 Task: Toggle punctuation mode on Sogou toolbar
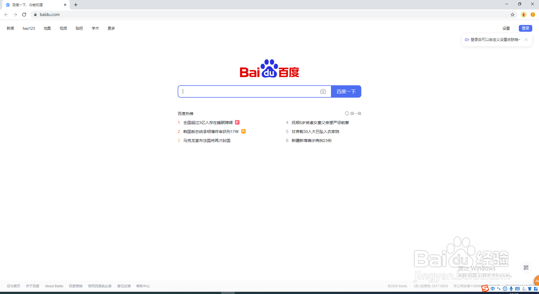point(499,289)
